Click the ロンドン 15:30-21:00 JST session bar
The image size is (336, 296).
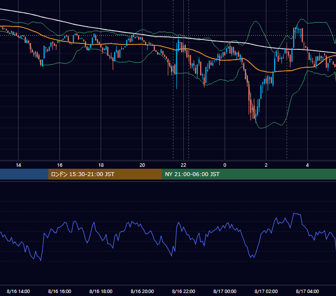105,174
